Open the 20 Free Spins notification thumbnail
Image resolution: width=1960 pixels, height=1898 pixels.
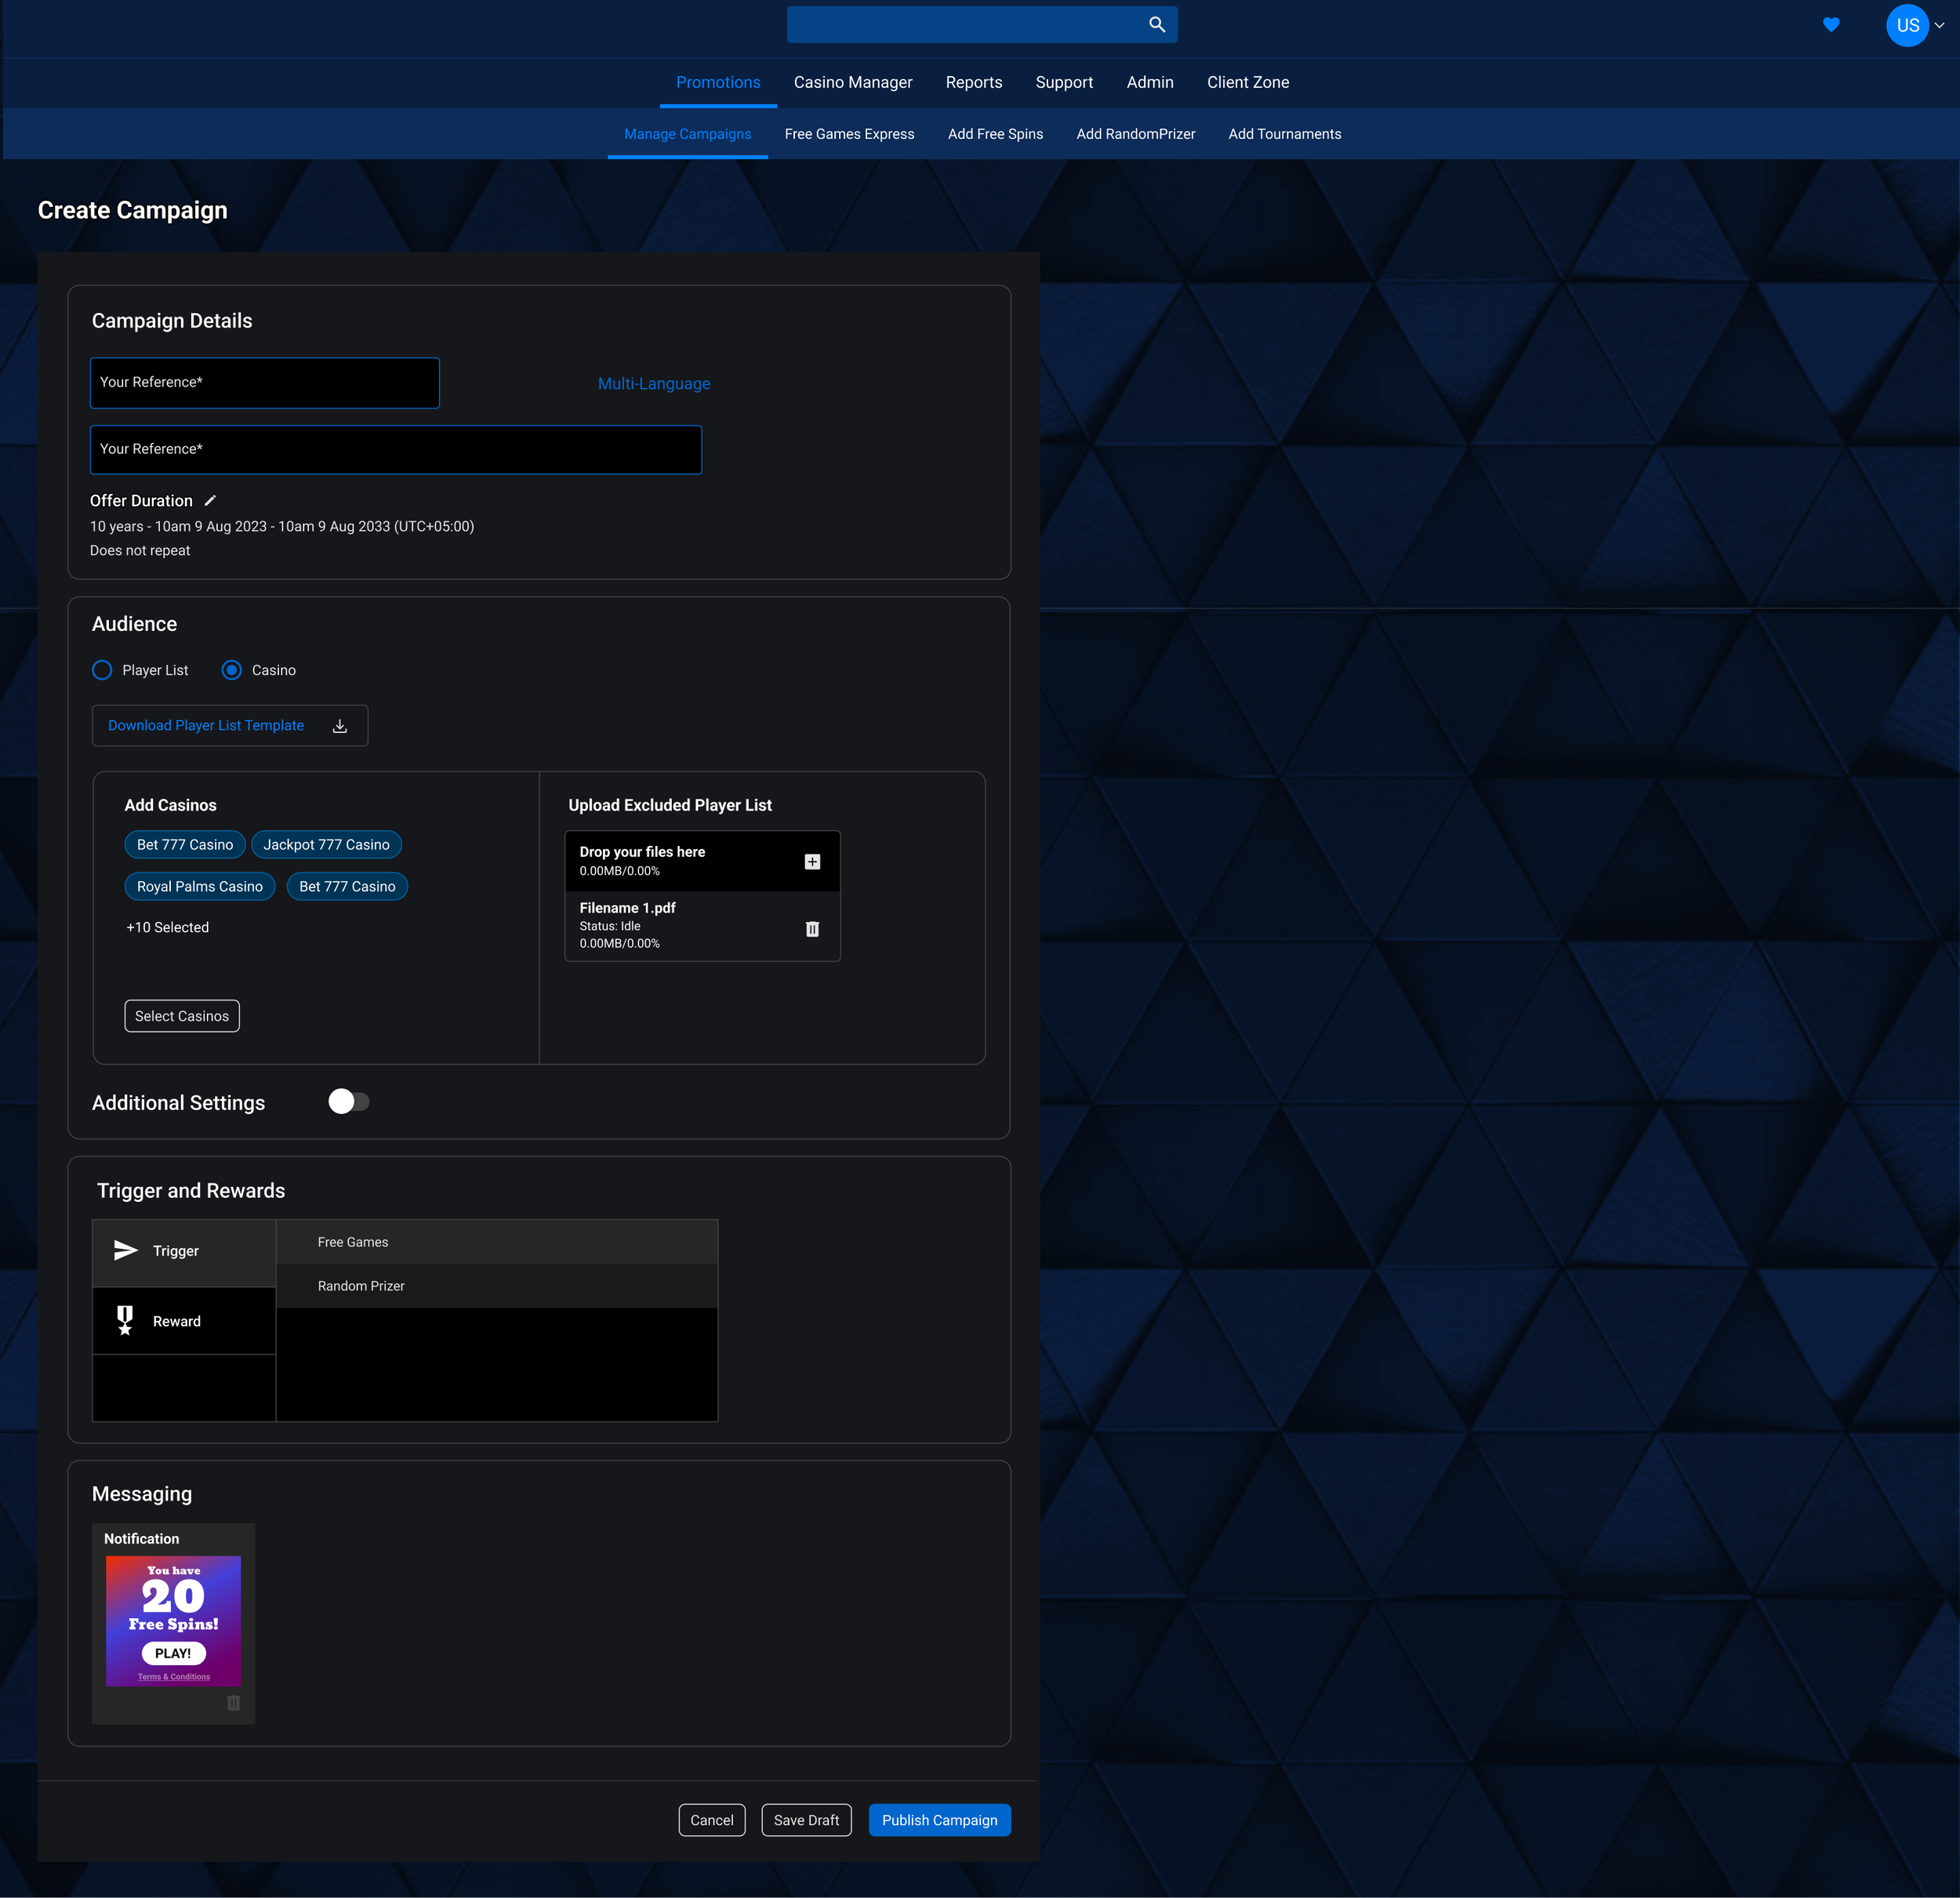tap(173, 1621)
